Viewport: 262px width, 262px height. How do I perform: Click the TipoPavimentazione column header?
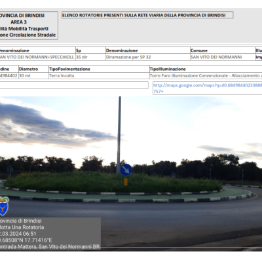pyautogui.click(x=99, y=69)
